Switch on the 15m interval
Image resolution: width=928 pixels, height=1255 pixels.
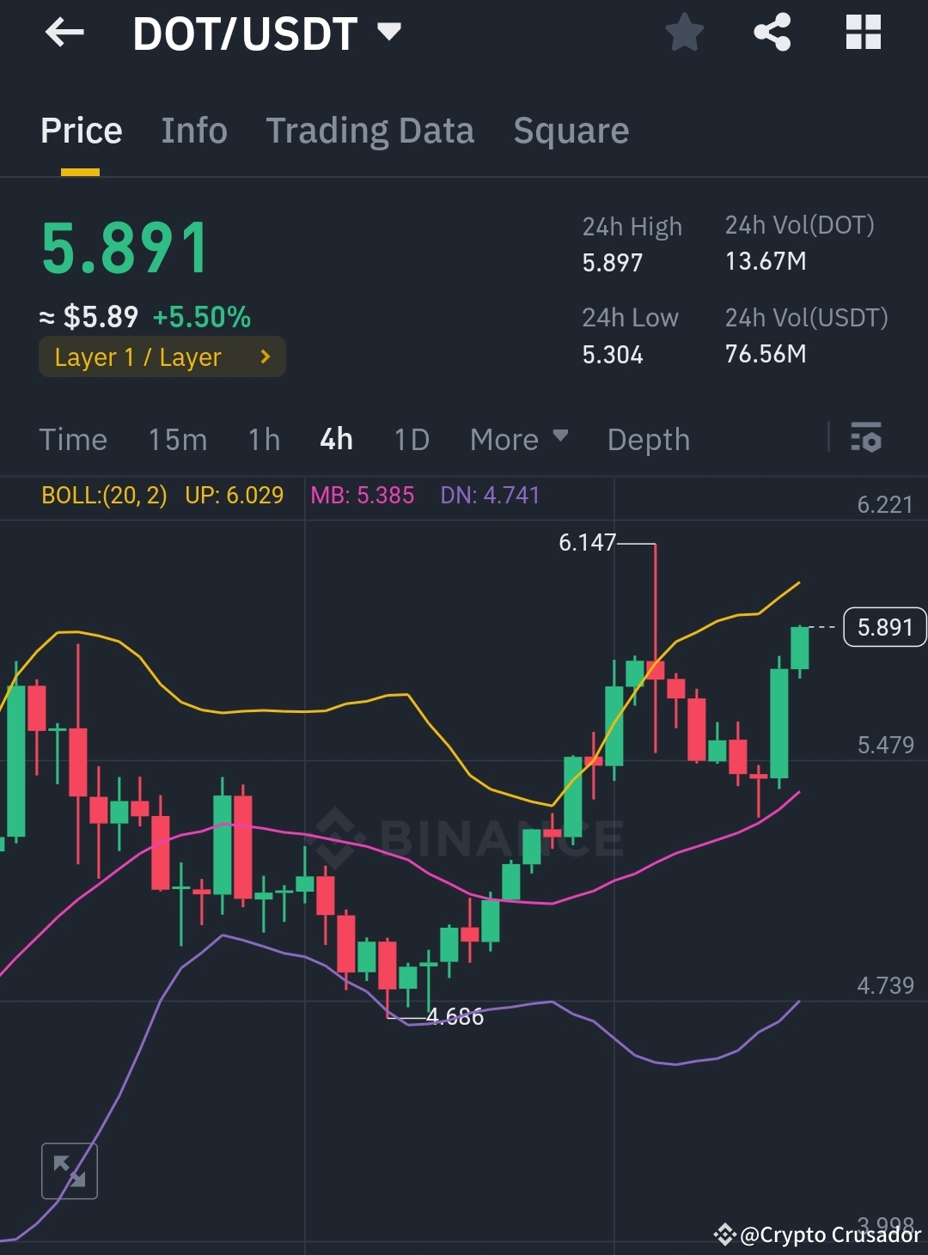(x=177, y=439)
